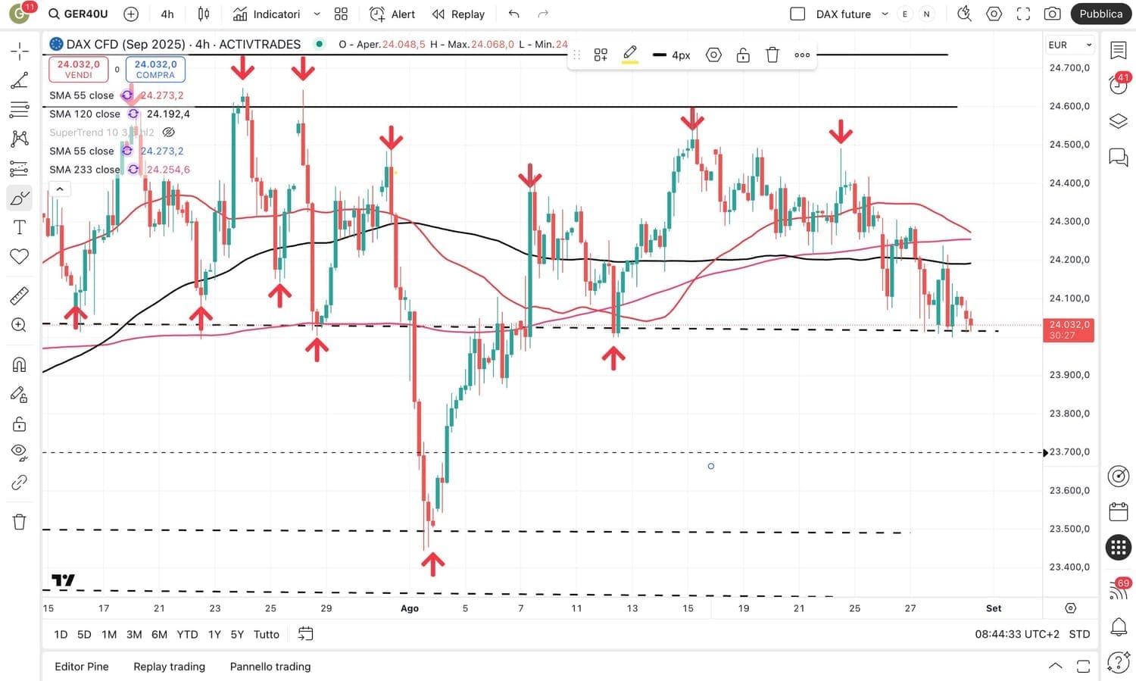The width and height of the screenshot is (1136, 681).
Task: Undo the last chart action
Action: [x=514, y=14]
